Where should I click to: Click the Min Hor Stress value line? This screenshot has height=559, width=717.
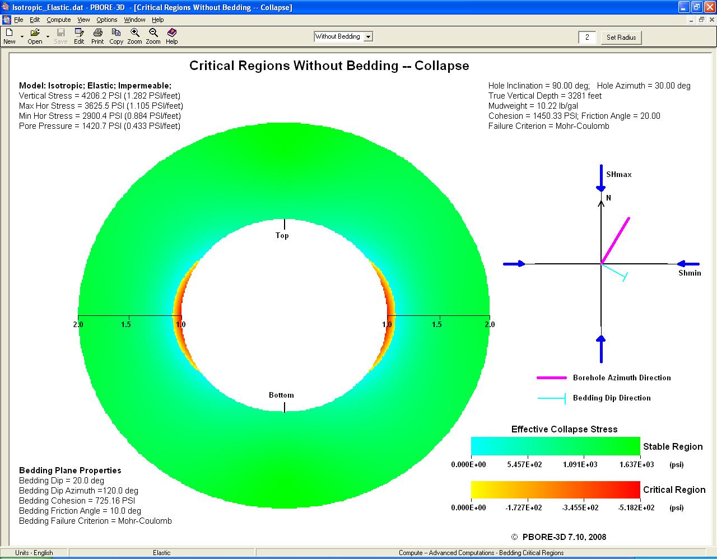click(x=100, y=116)
